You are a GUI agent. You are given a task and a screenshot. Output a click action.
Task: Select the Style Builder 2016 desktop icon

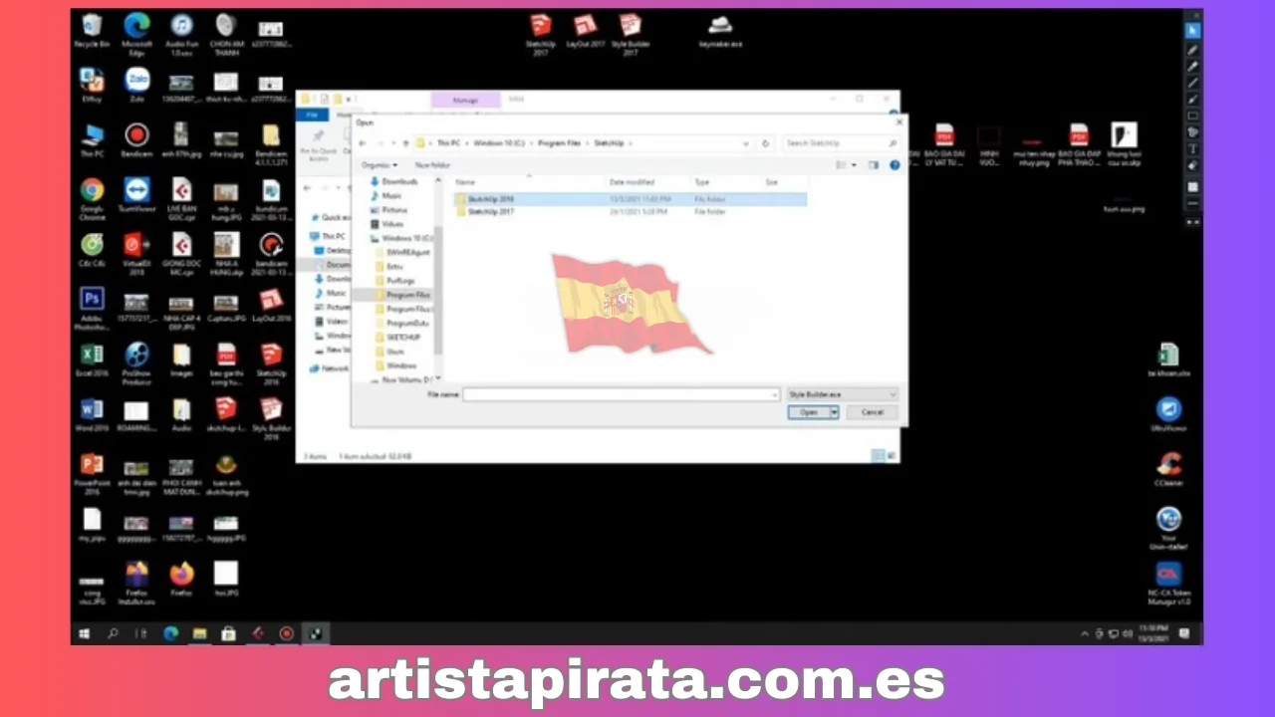pos(271,418)
